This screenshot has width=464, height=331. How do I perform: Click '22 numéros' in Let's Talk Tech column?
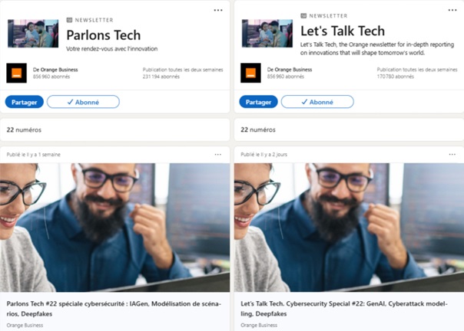258,129
